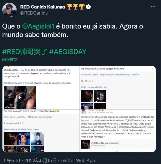Click the trophy emojis after Kalunga
The width and height of the screenshot is (161, 164).
pos(76,7)
